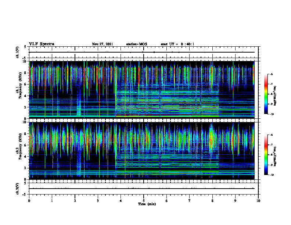The image size is (291, 225).
Task: Select the "start UT = 0:40:1" text
Action: (x=177, y=44)
